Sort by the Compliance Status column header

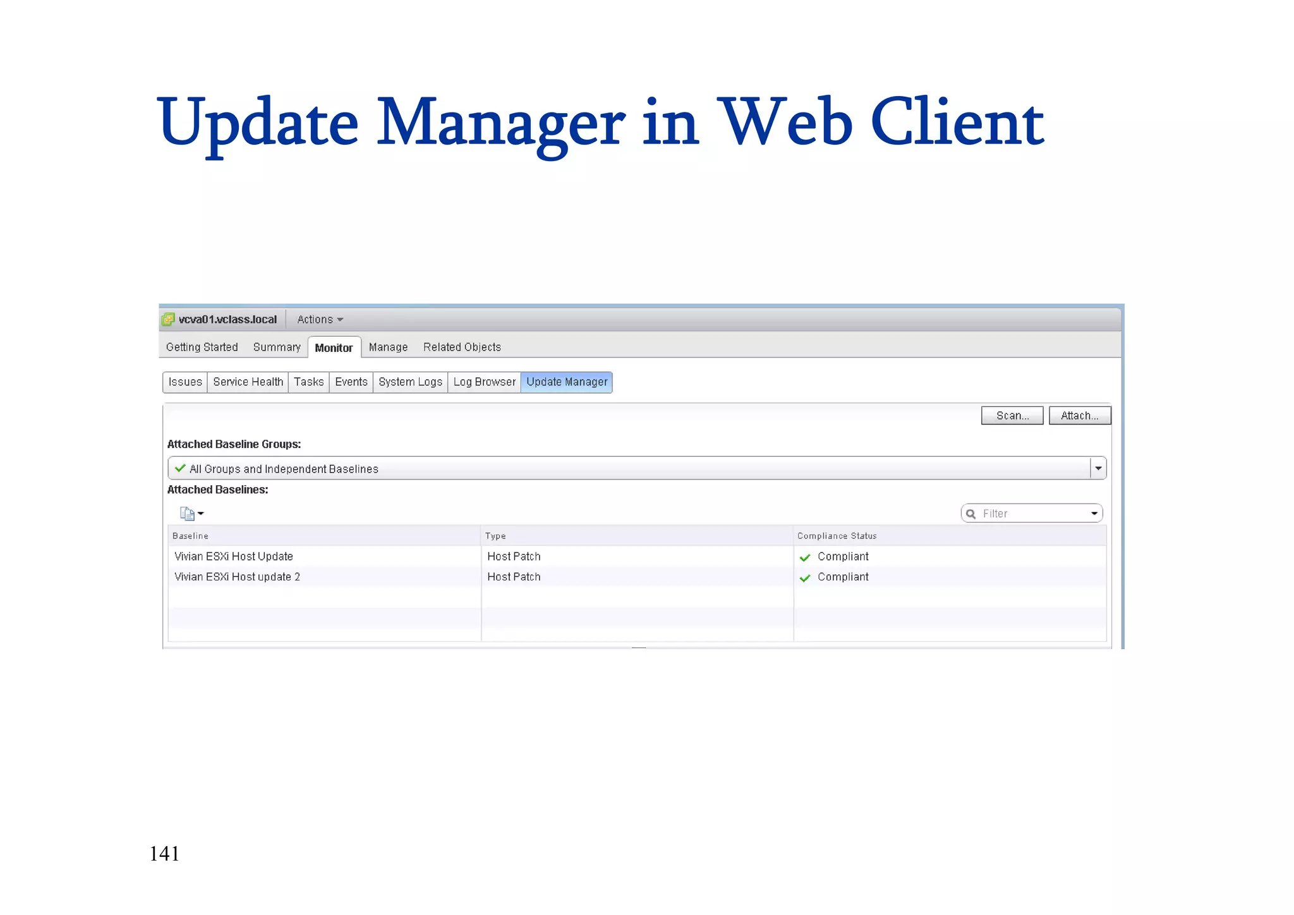[950, 536]
